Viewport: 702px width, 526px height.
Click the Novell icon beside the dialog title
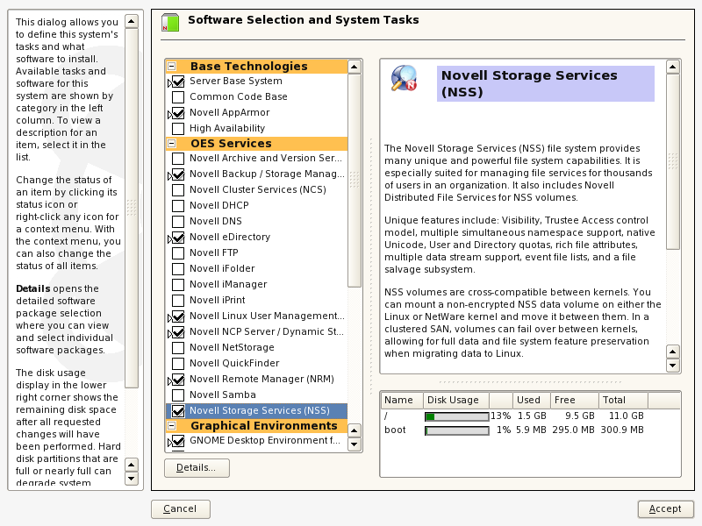(x=169, y=22)
